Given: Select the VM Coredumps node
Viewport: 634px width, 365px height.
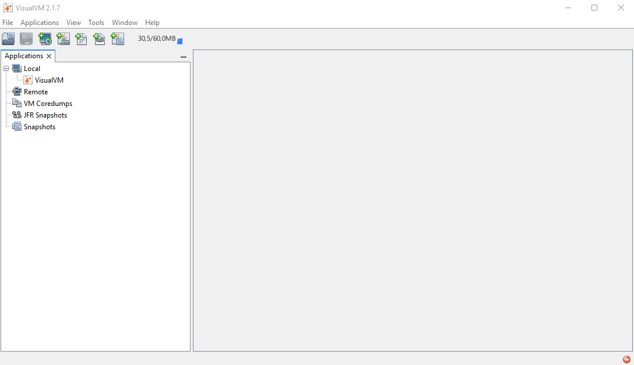Looking at the screenshot, I should click(48, 104).
